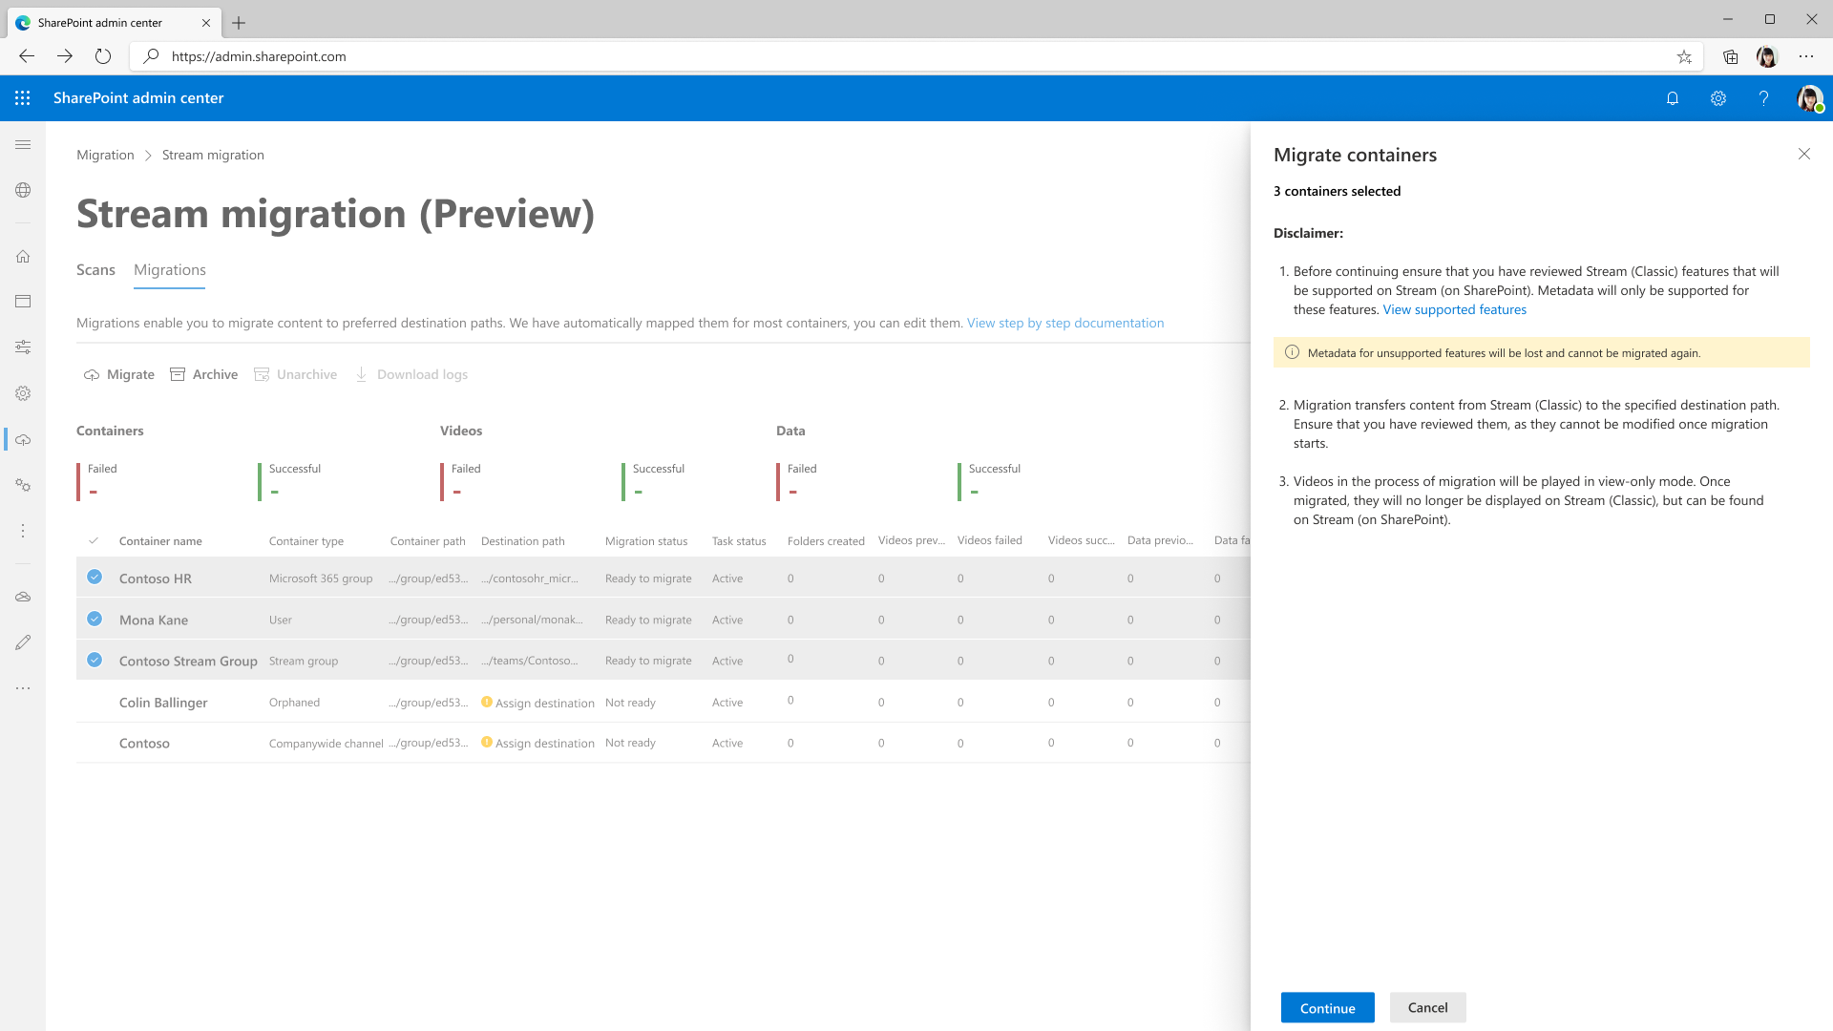Expand destination path for Contoso row
The image size is (1833, 1031).
tap(546, 743)
